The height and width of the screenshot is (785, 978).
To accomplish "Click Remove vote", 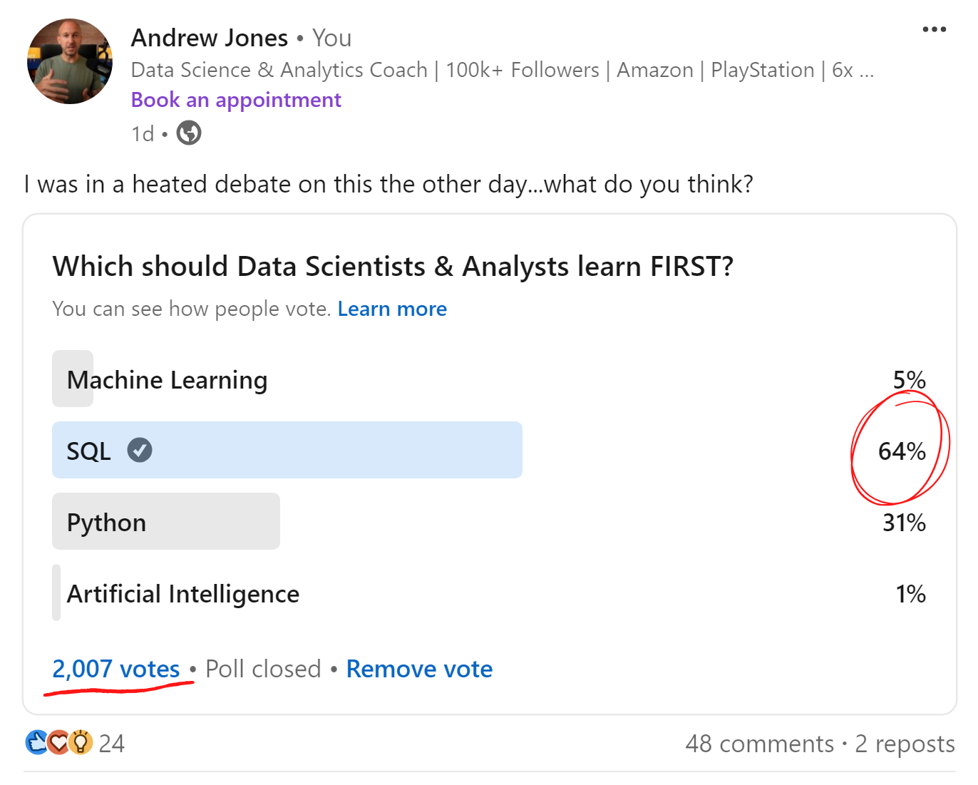I will (x=419, y=669).
